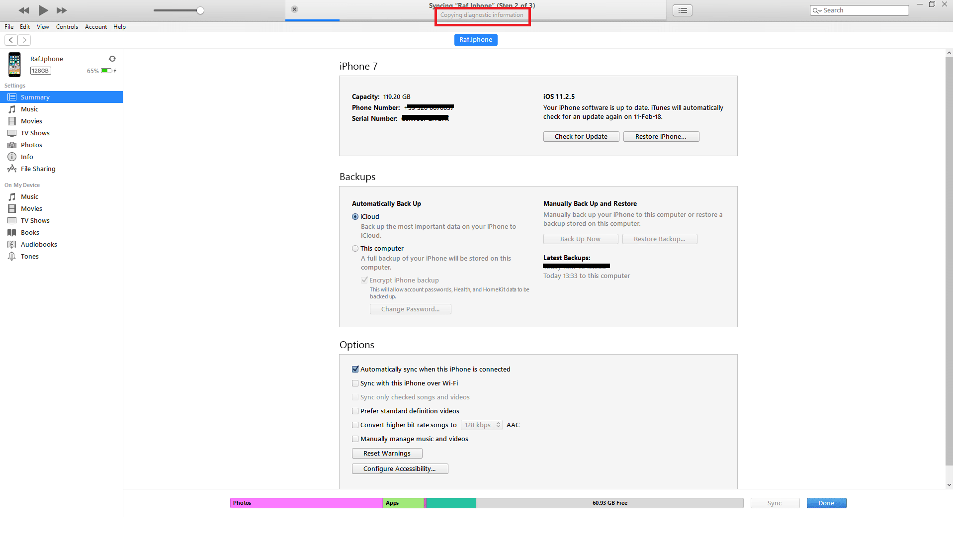Click the Search input field
The image size is (953, 560).
(860, 10)
